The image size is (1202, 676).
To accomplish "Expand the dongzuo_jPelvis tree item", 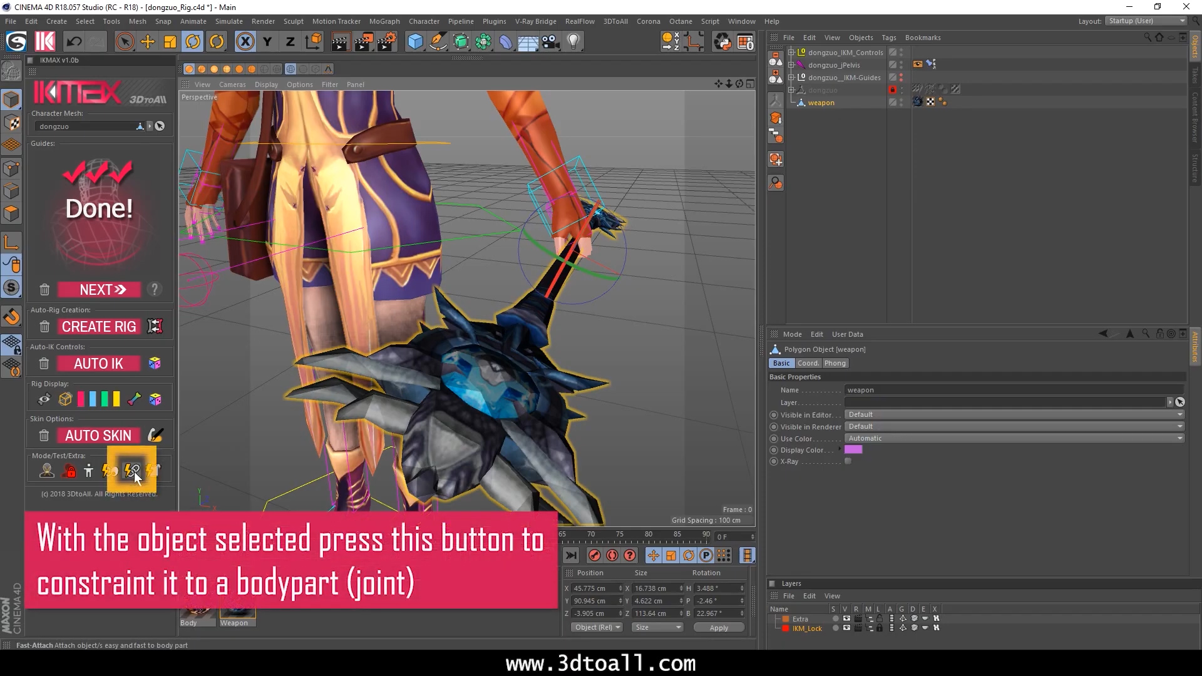I will [791, 65].
